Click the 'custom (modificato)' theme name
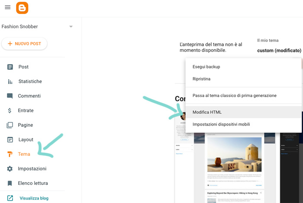 click(x=279, y=51)
